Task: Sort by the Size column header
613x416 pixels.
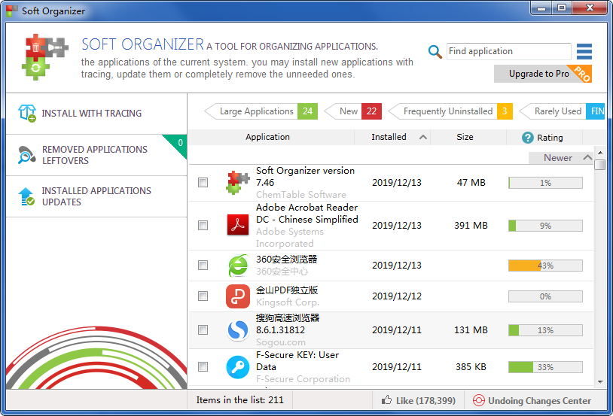Action: pos(465,137)
